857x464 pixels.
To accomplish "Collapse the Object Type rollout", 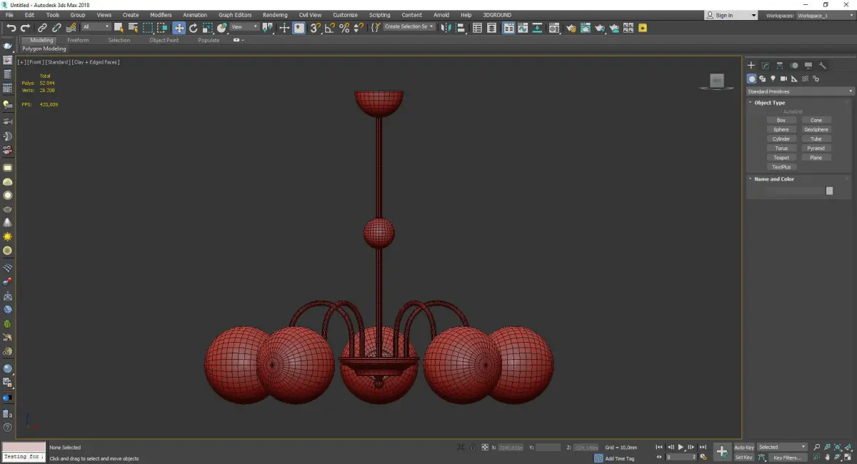I will [769, 103].
